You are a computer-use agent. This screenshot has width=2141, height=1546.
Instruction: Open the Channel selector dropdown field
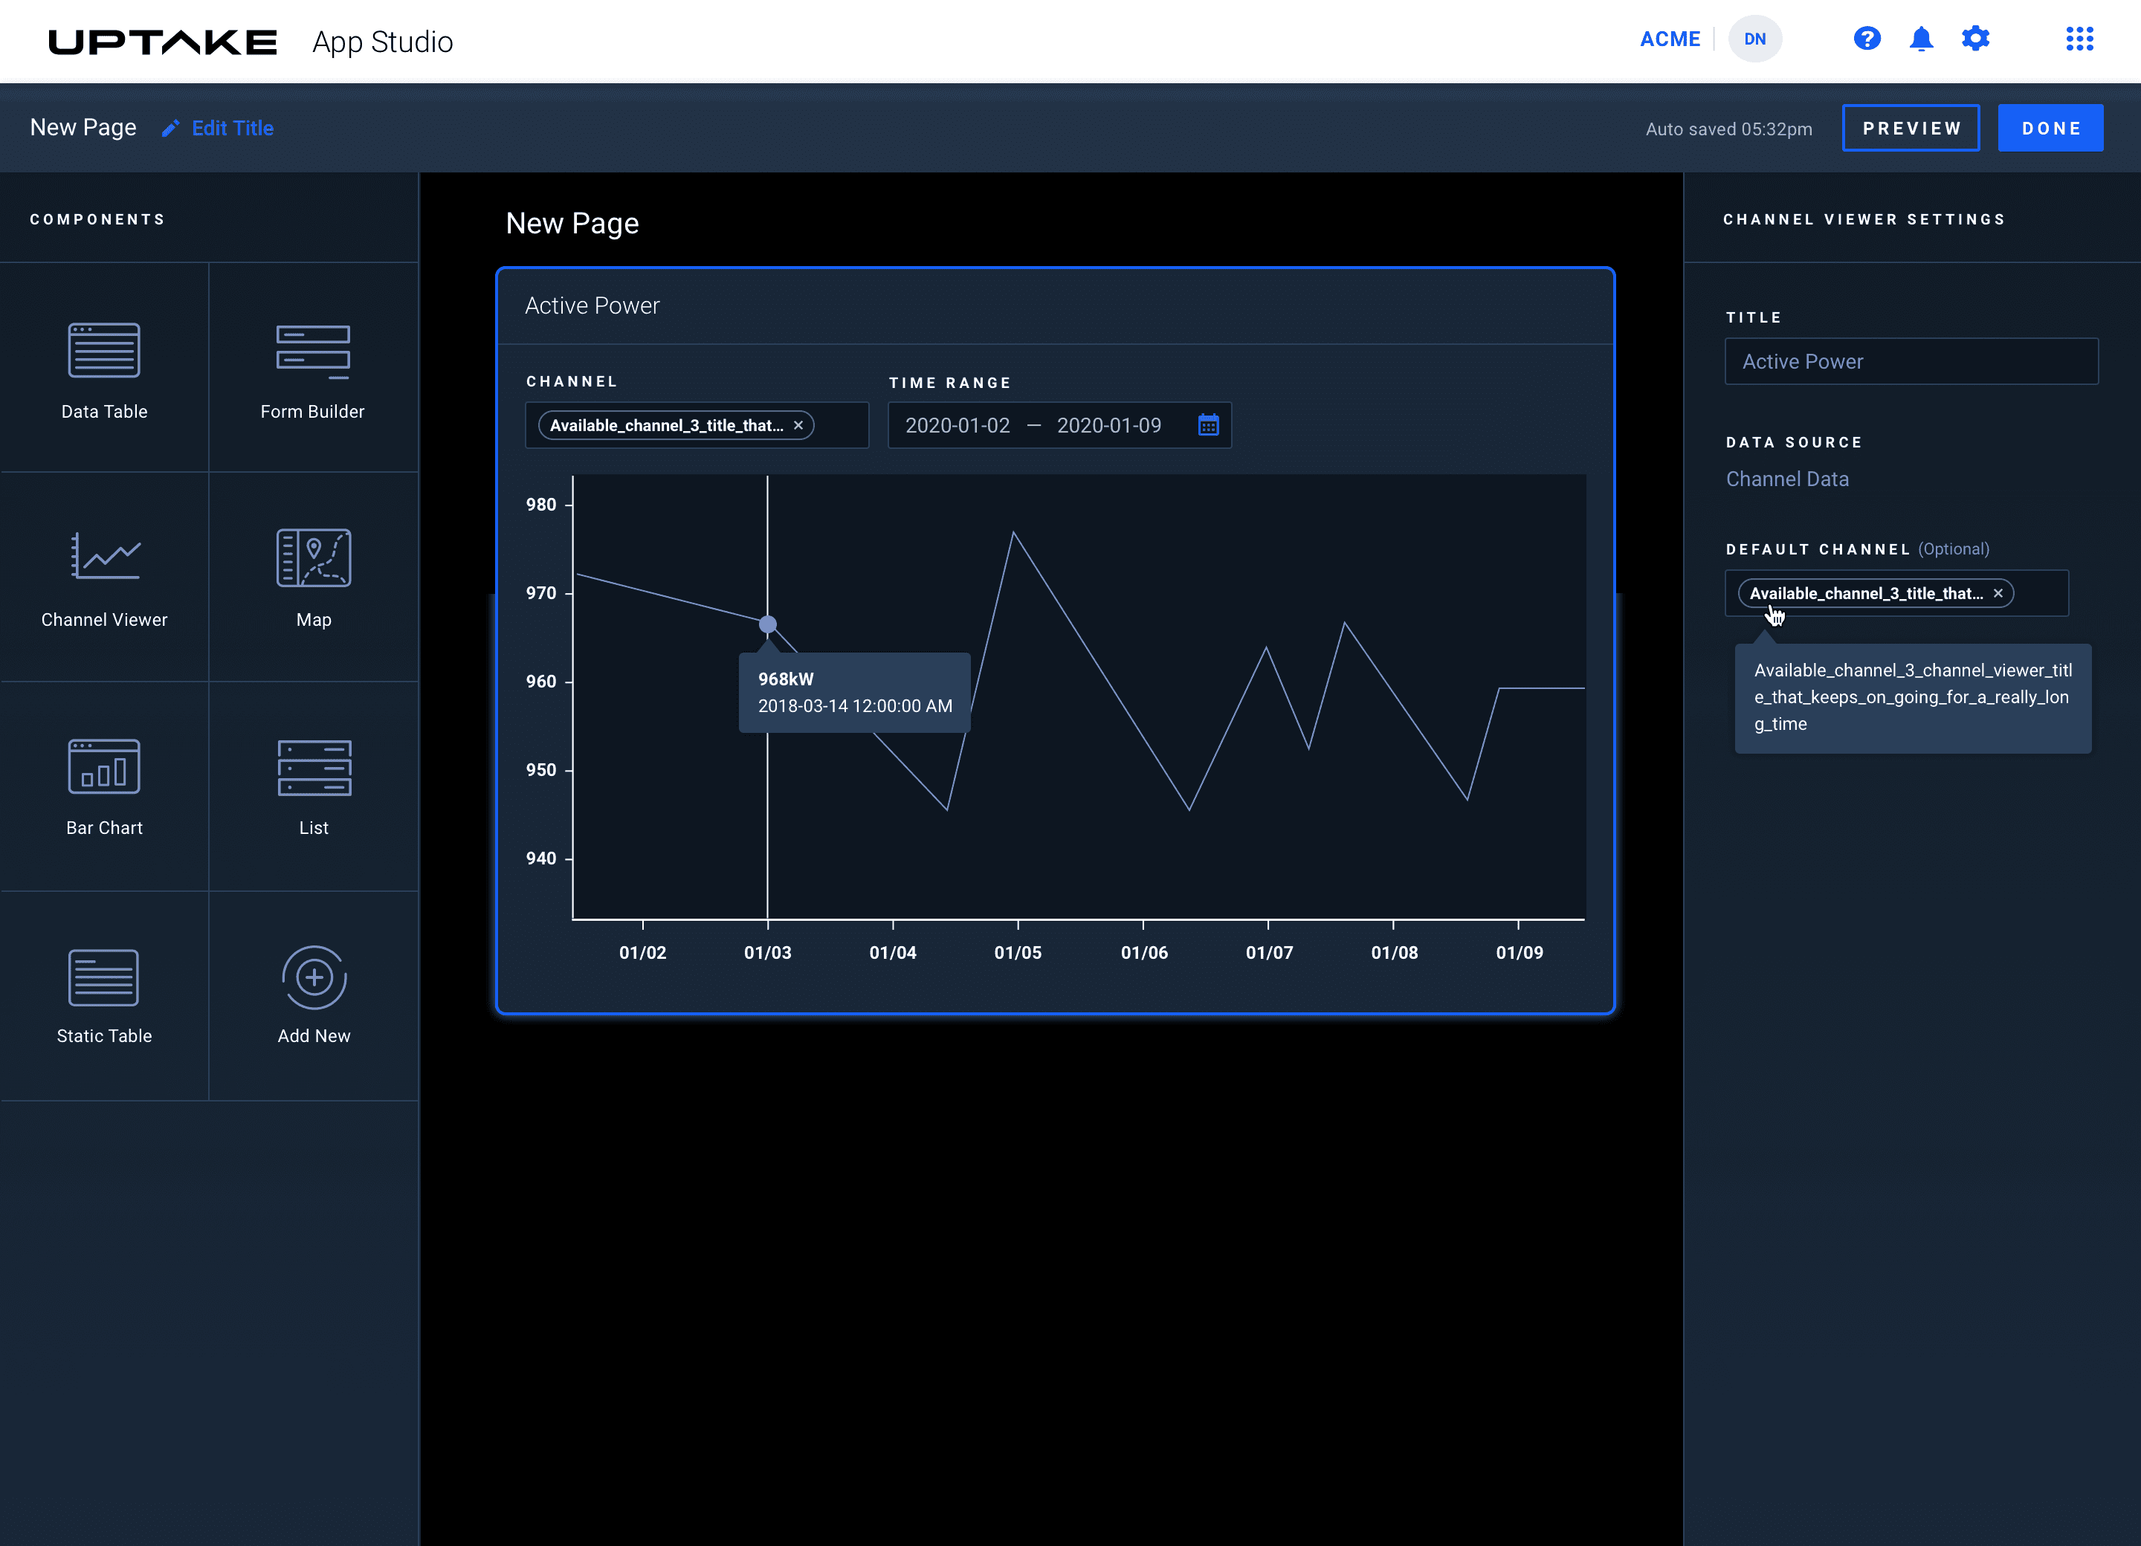tap(840, 426)
